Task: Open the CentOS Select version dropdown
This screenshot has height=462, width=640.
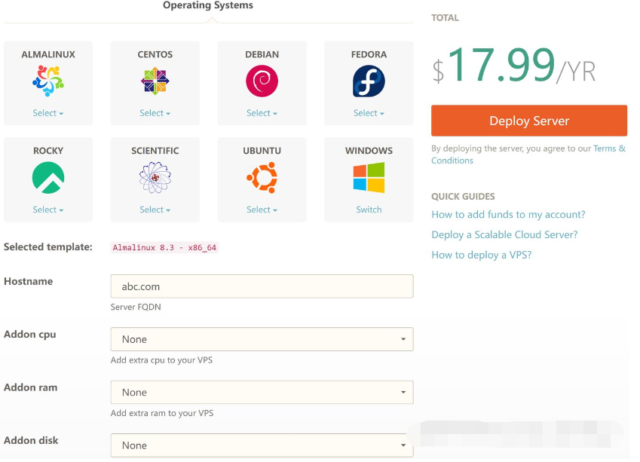Action: pyautogui.click(x=155, y=113)
